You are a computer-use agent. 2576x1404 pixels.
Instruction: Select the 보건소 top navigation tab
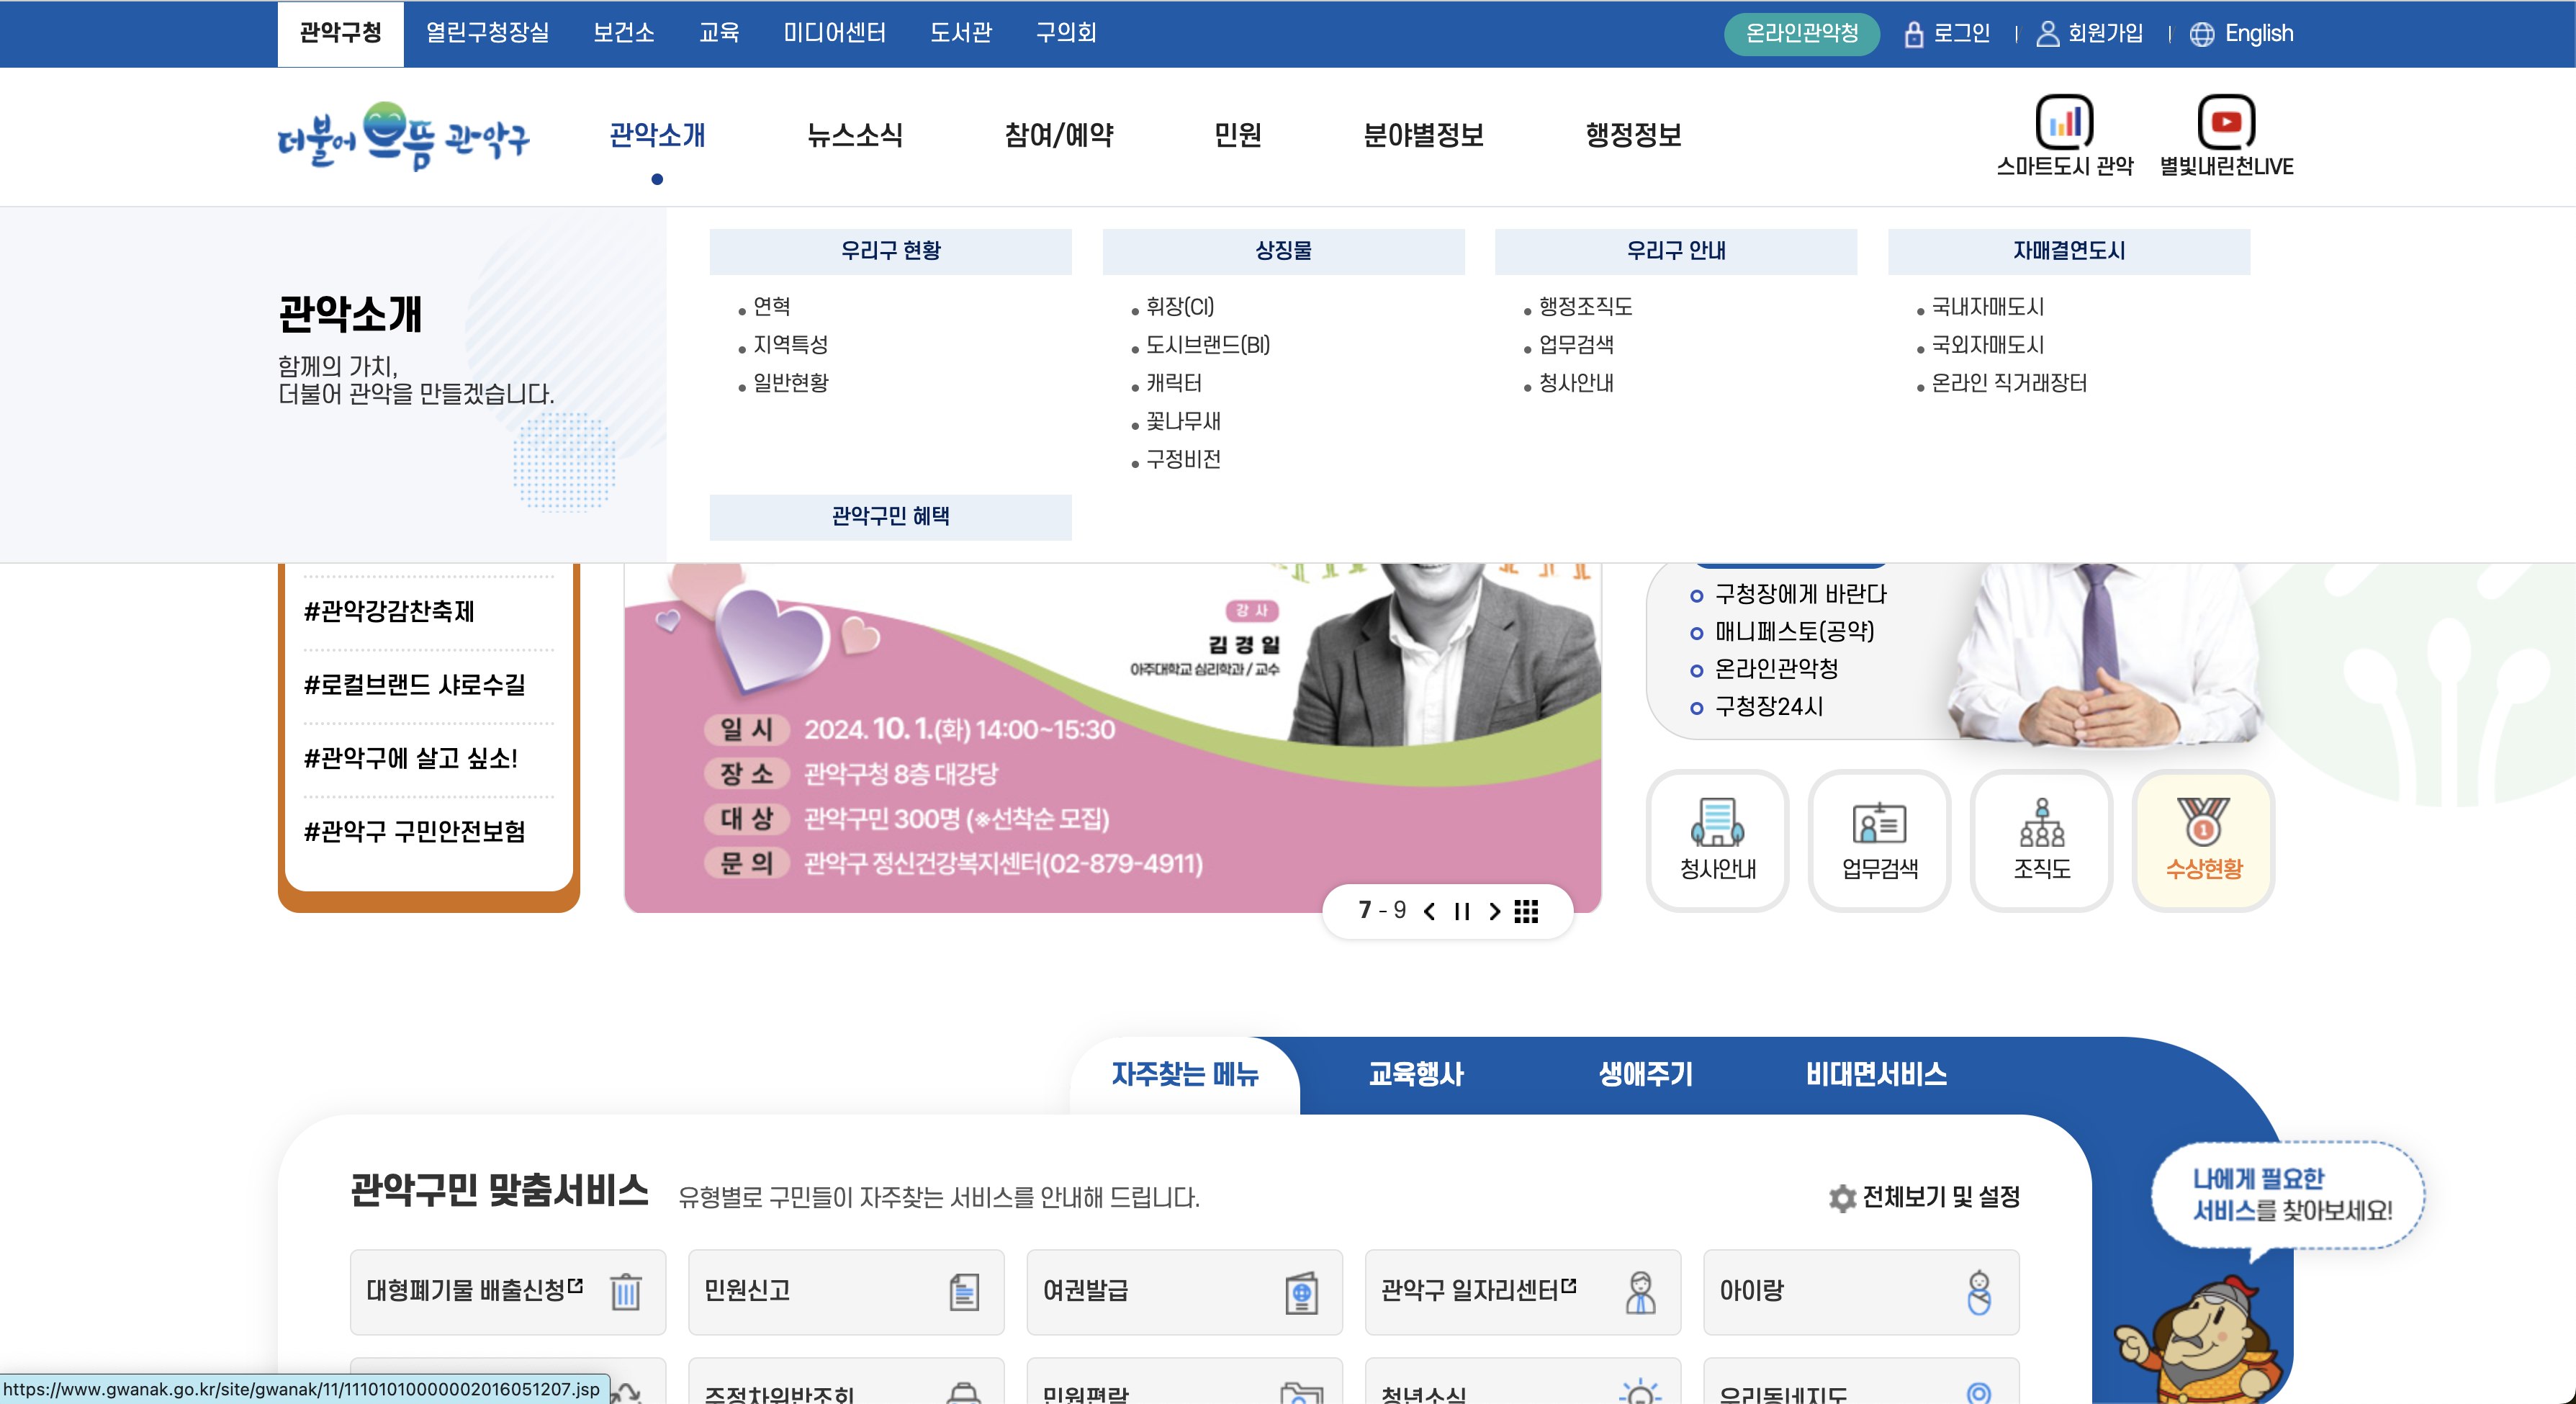tap(623, 33)
